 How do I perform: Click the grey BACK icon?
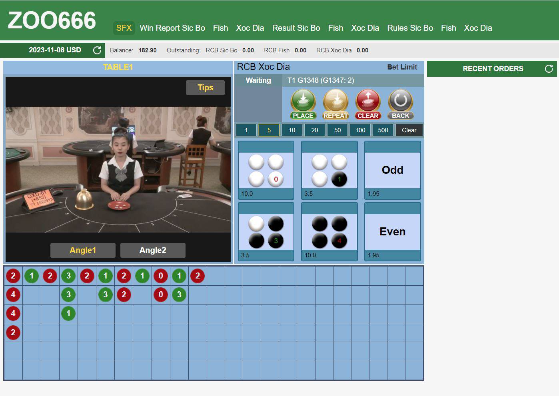[x=400, y=104]
